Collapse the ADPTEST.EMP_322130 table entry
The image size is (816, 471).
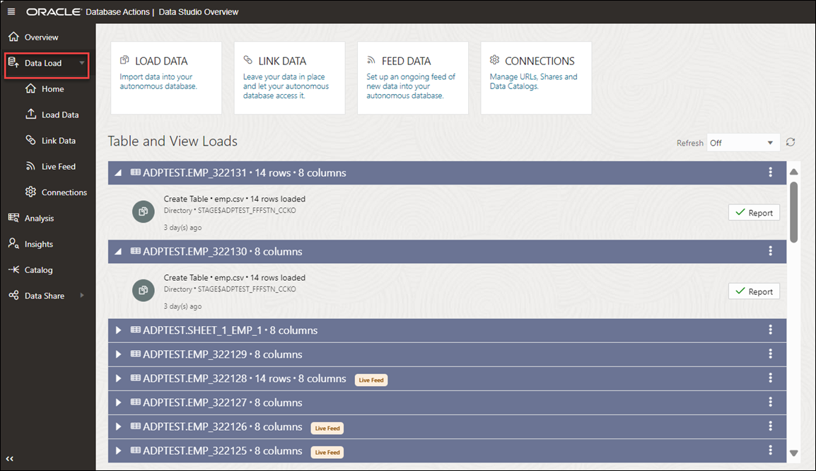click(x=118, y=251)
